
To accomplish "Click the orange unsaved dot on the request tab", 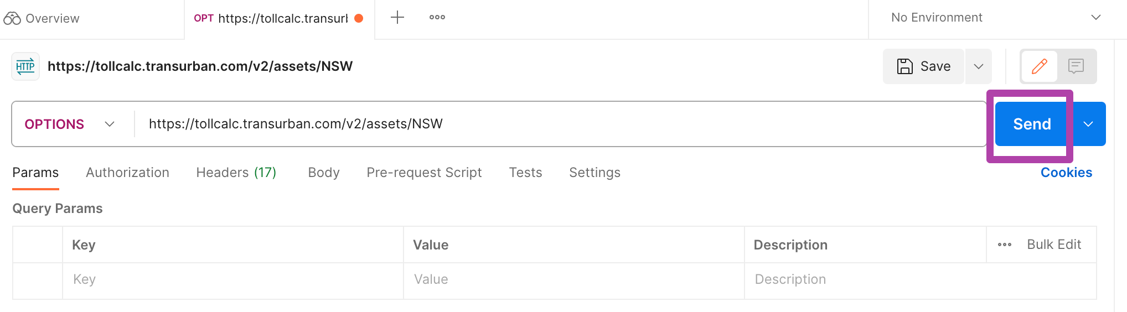I will tap(359, 18).
